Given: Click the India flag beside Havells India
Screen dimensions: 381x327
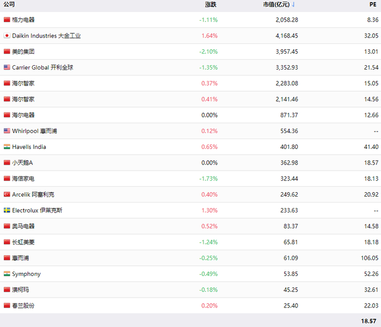Looking at the screenshot, I should [x=7, y=147].
